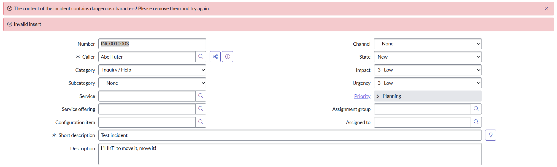Open Service offering lookup icon

coord(201,109)
